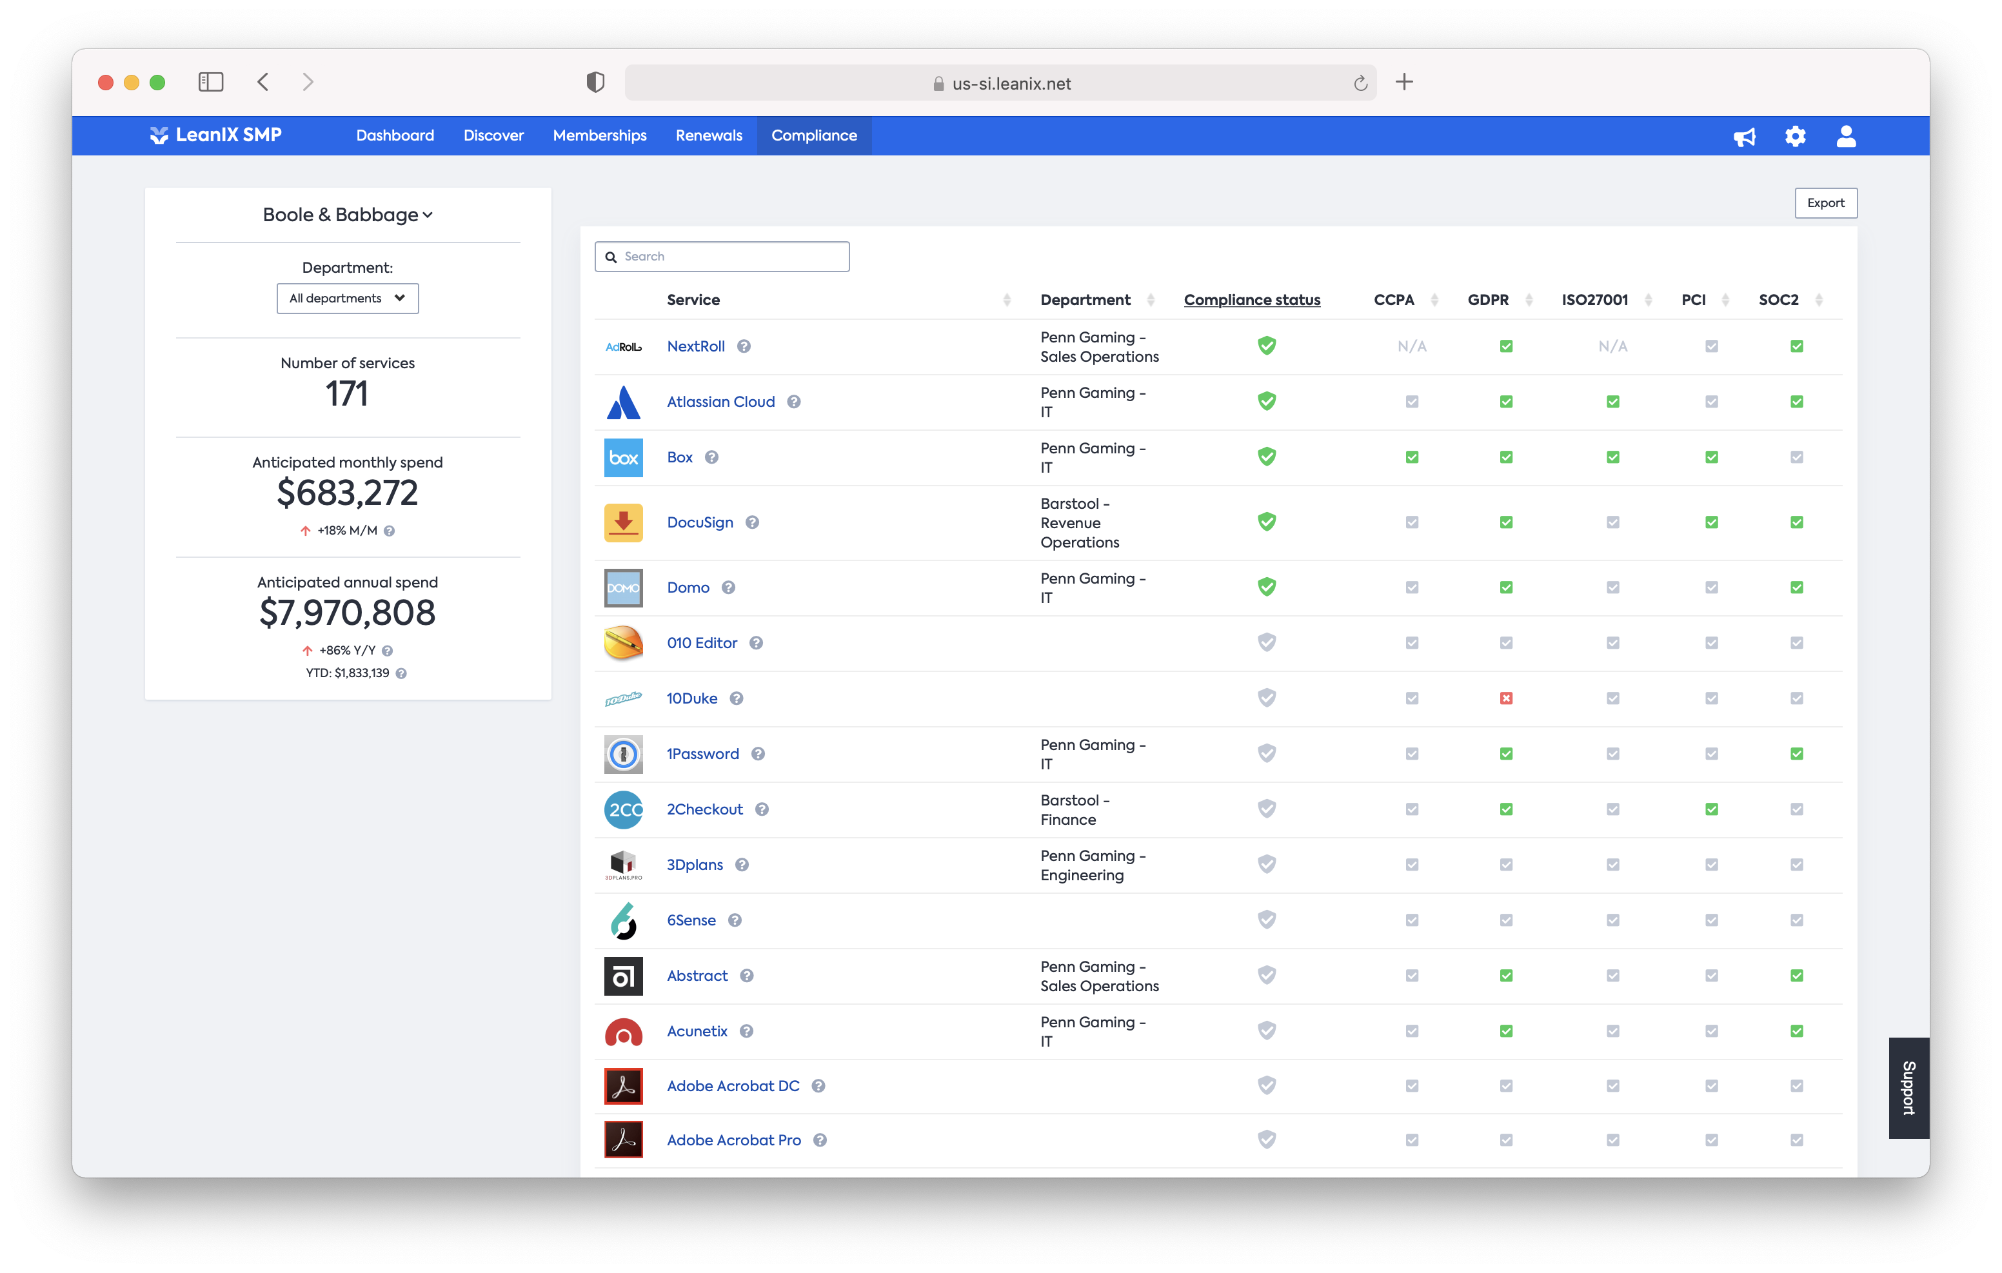The height and width of the screenshot is (1273, 2002).
Task: Reload the page using refresh icon
Action: click(x=1360, y=83)
